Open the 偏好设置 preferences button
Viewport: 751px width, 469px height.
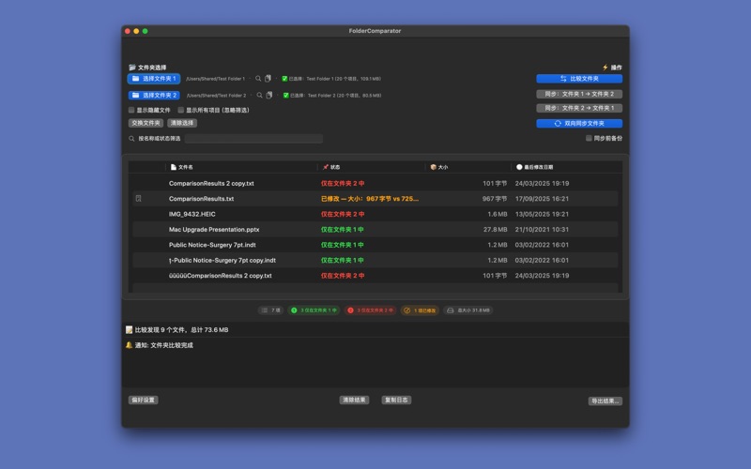pyautogui.click(x=144, y=401)
